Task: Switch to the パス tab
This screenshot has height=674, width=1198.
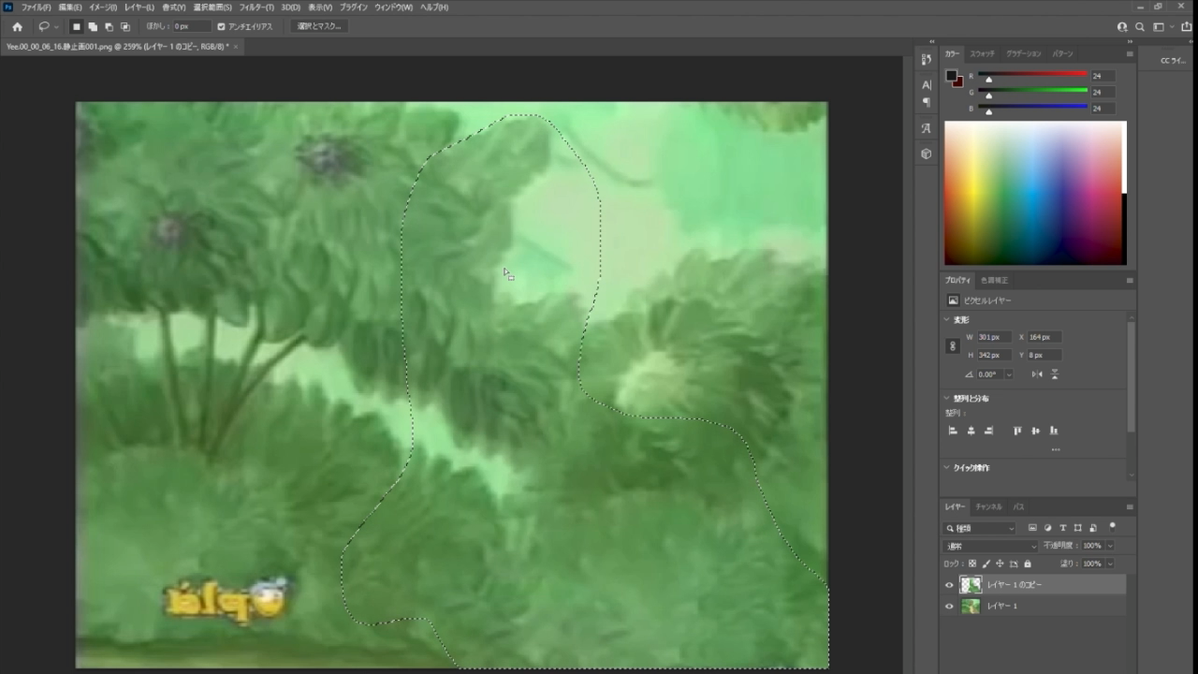Action: coord(1018,506)
